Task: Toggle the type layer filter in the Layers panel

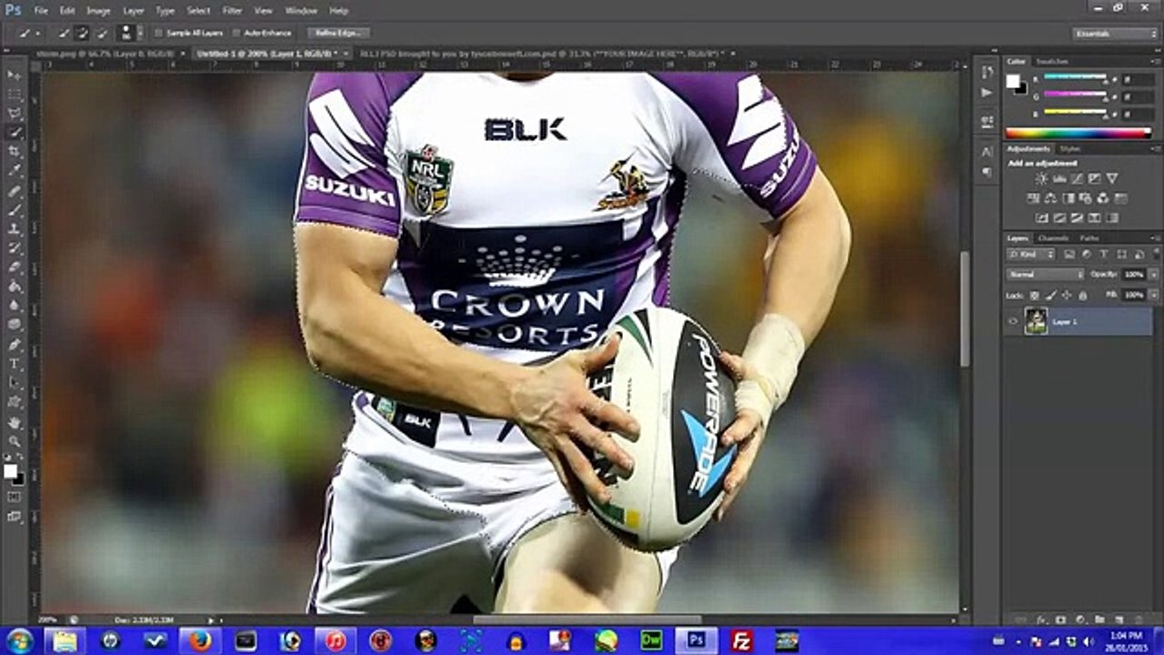Action: pyautogui.click(x=1102, y=255)
